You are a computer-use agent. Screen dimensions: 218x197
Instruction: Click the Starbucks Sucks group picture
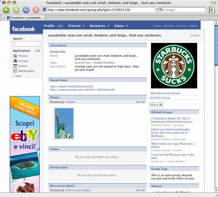pyautogui.click(x=174, y=66)
